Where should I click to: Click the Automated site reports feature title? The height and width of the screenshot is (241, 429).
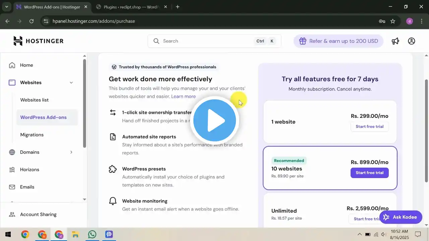point(149,137)
